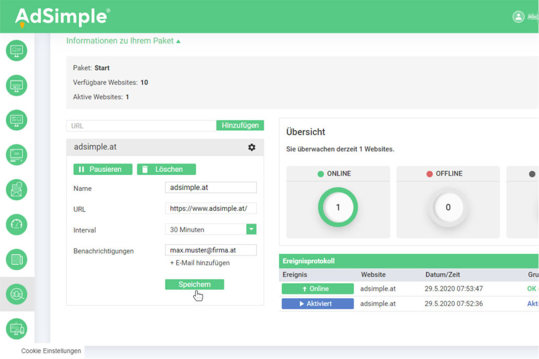Click the Benachrichtigungen email field
The width and height of the screenshot is (539, 359).
point(210,250)
